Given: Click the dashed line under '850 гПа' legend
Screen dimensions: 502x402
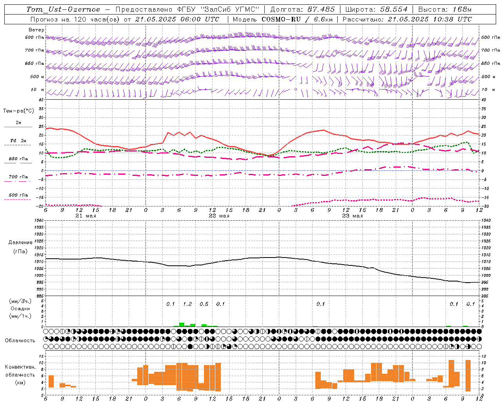Looking at the screenshot, I should (x=18, y=163).
